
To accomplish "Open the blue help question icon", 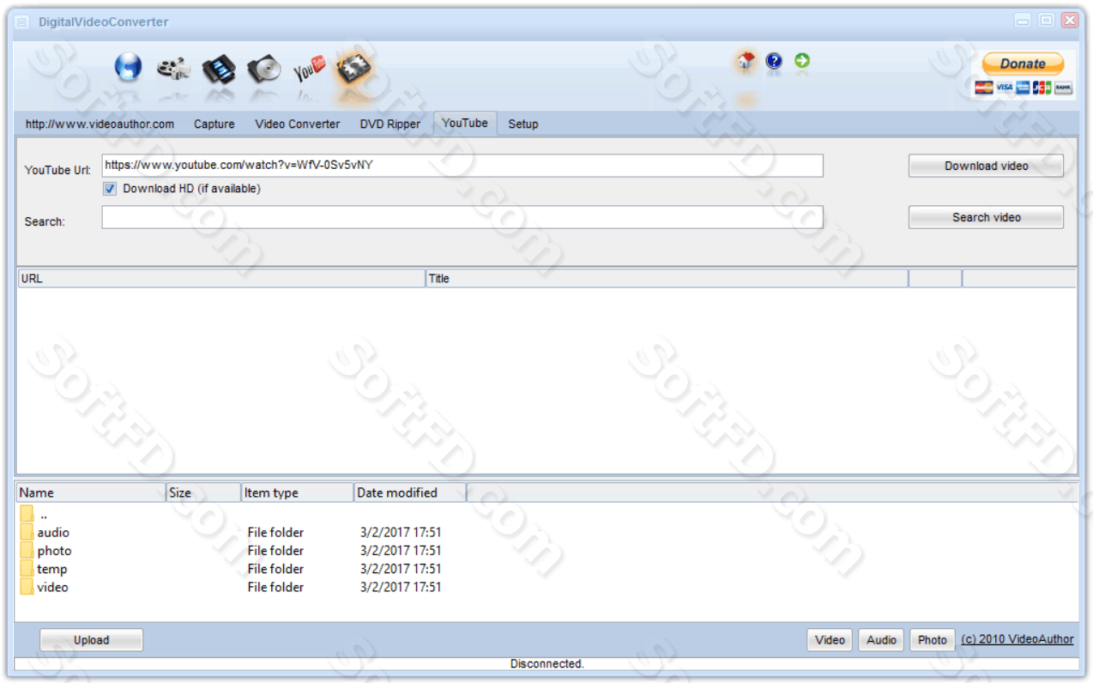I will 774,61.
